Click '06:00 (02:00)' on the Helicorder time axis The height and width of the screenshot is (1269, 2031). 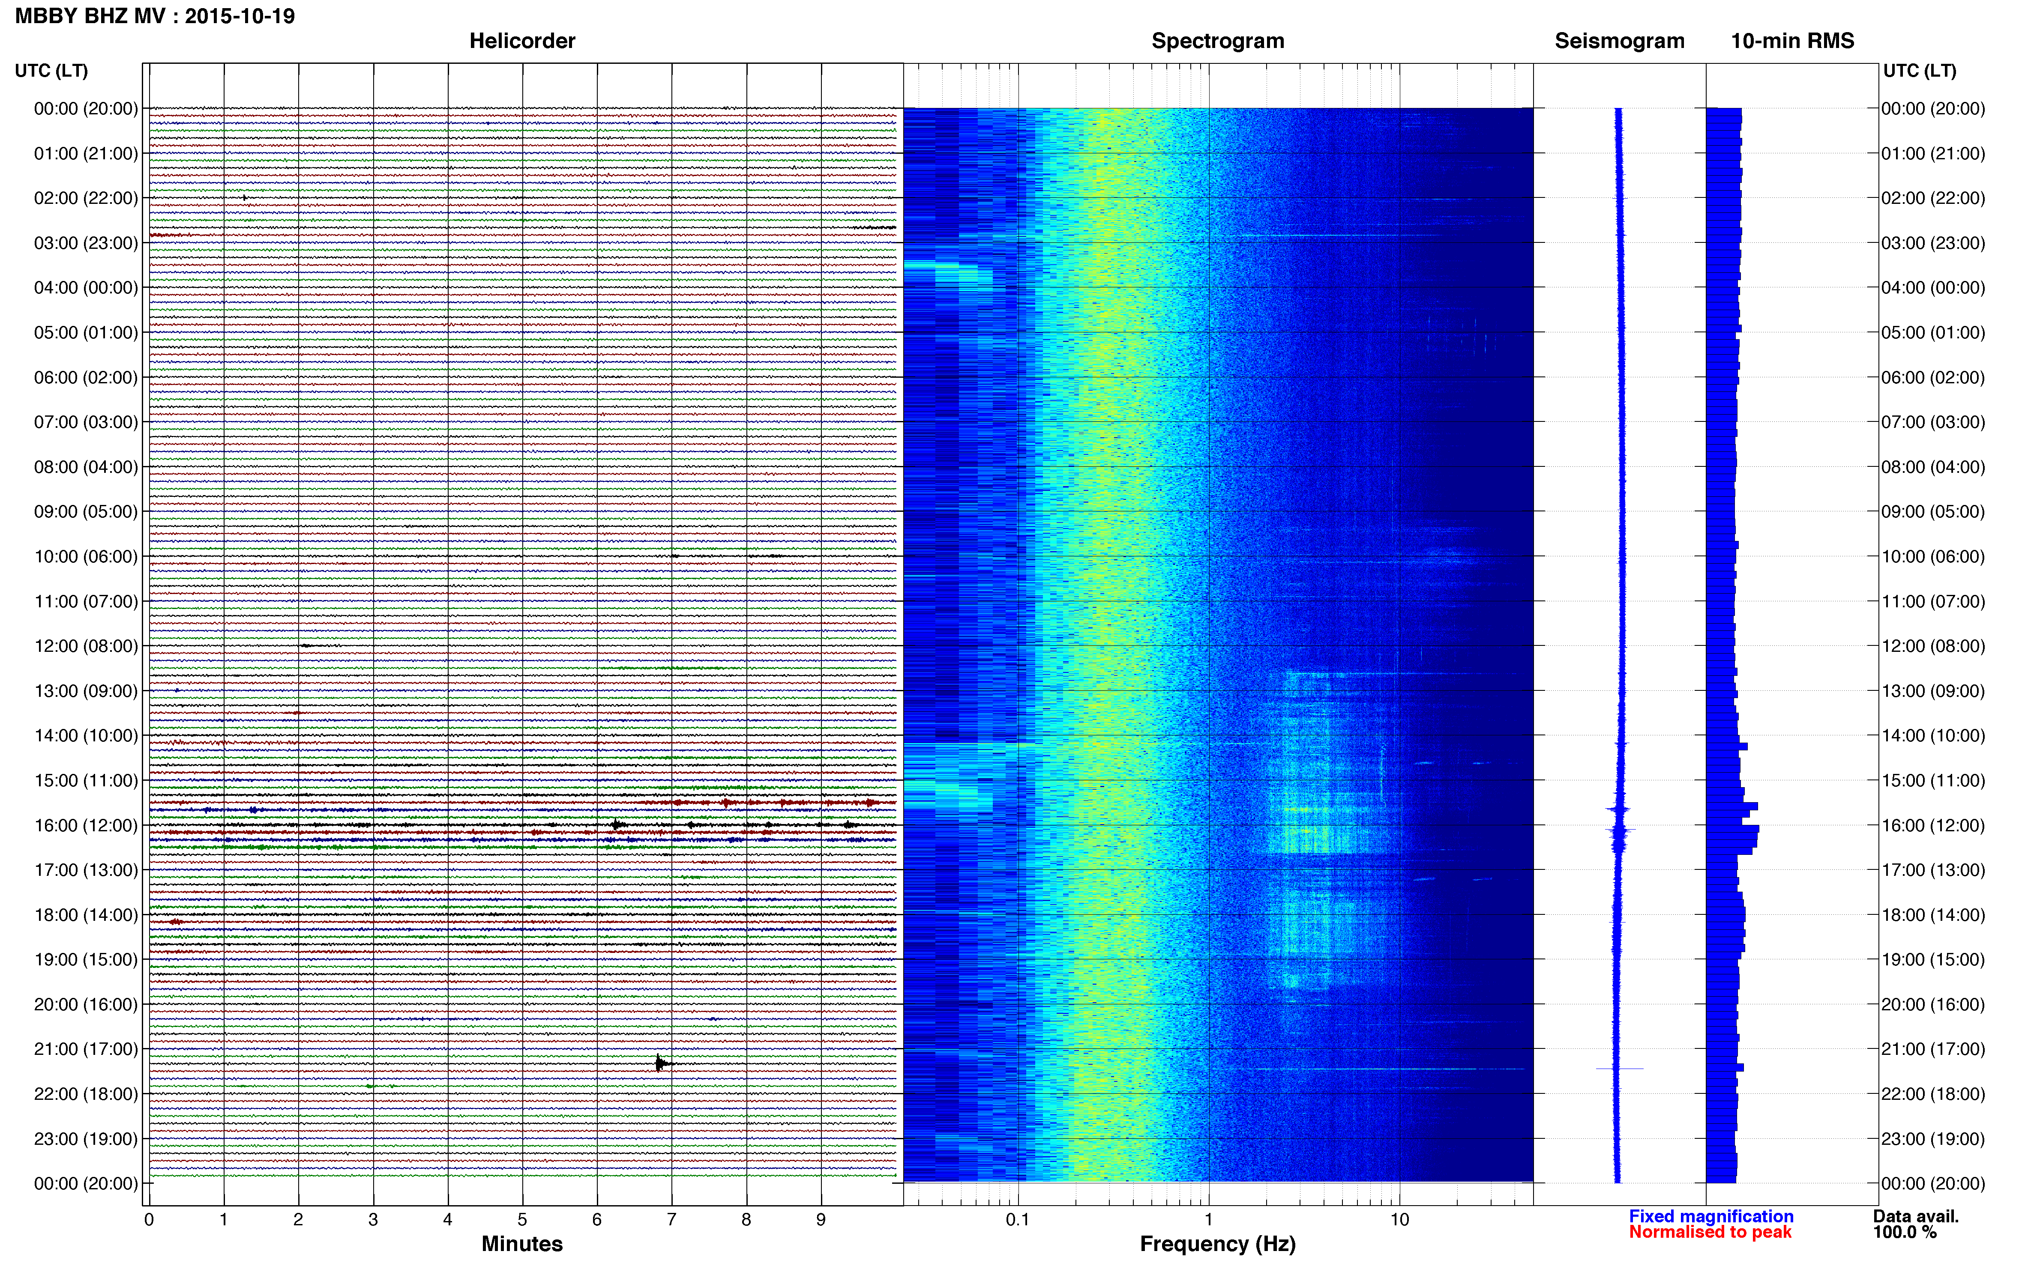click(x=86, y=378)
